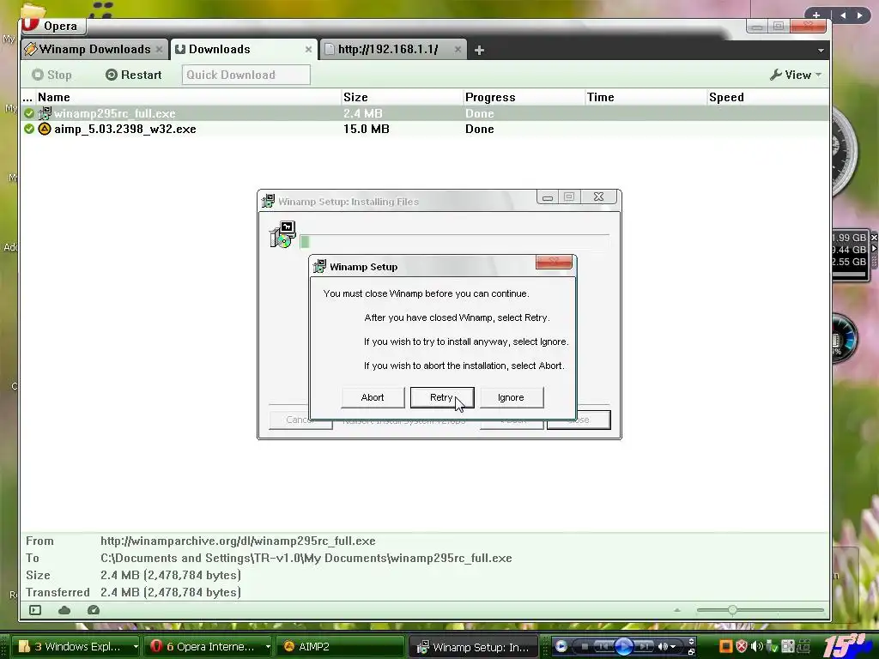This screenshot has height=659, width=879.
Task: Expand Windows Explorer taskbar group arrow
Action: [x=135, y=647]
